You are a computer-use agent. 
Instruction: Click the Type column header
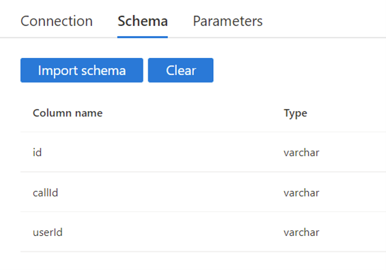click(x=295, y=113)
